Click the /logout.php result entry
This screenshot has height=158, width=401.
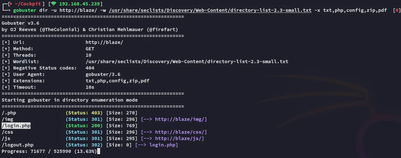point(17,145)
